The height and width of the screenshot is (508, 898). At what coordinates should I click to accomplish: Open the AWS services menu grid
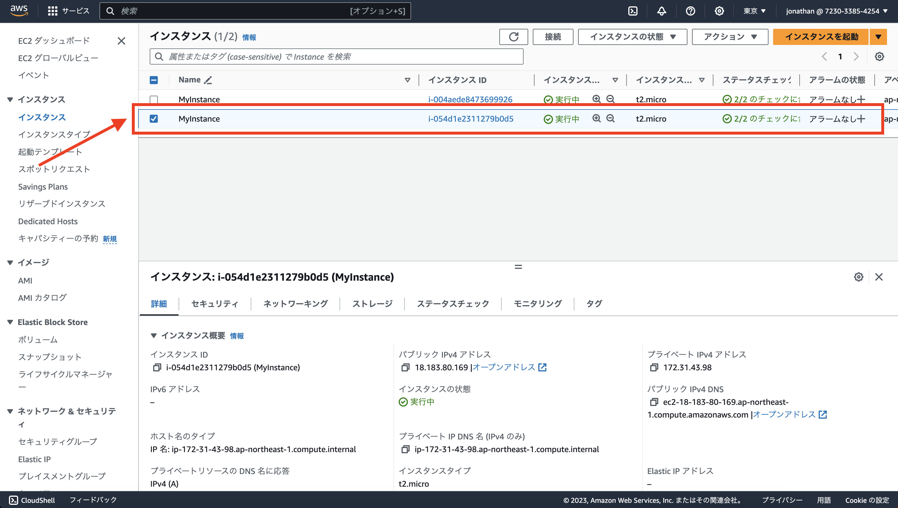(x=53, y=11)
